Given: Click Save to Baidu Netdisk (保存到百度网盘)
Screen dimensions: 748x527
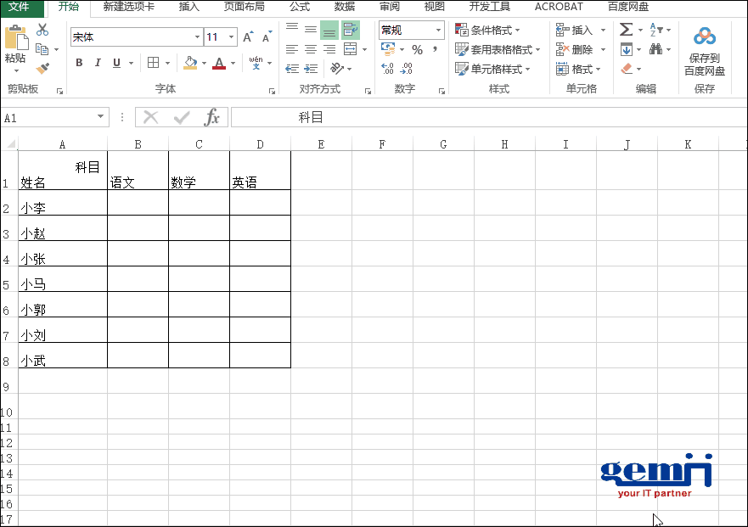Looking at the screenshot, I should coord(704,47).
